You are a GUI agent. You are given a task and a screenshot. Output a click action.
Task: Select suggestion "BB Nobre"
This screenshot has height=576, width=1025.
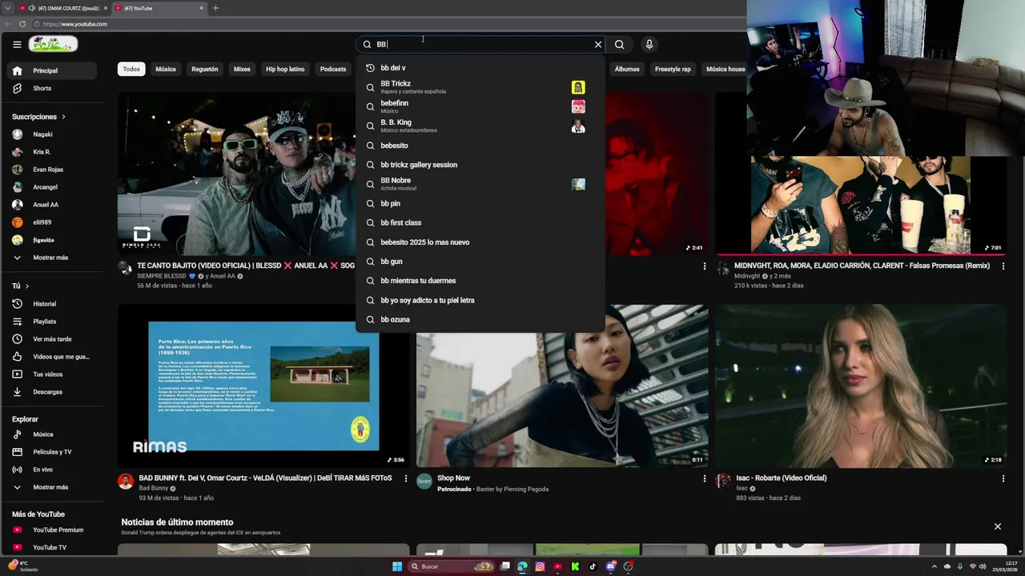click(480, 184)
